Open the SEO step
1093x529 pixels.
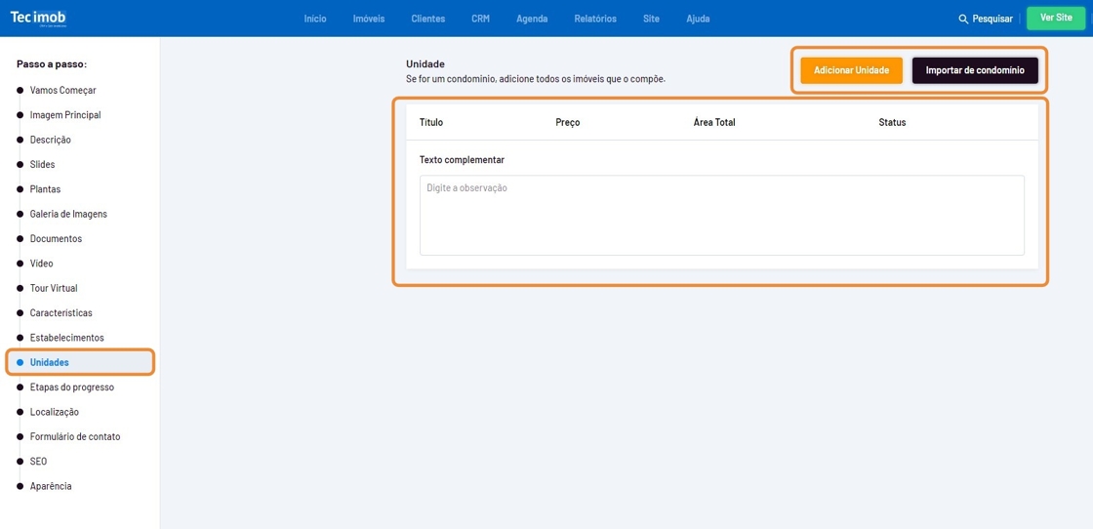(38, 462)
